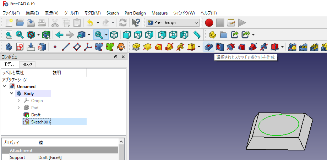The image size is (327, 160).
Task: Open the draw style dropdown arrow
Action: (39, 35)
